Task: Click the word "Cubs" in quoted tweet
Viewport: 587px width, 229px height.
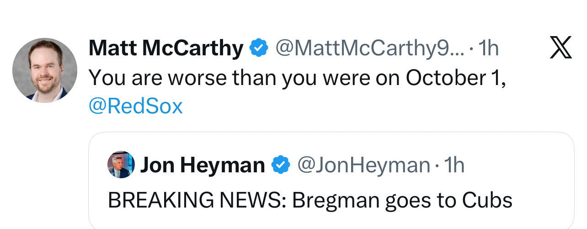Action: (x=487, y=200)
